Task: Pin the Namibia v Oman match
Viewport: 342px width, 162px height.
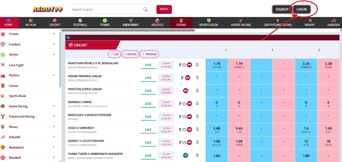Action: (x=197, y=104)
